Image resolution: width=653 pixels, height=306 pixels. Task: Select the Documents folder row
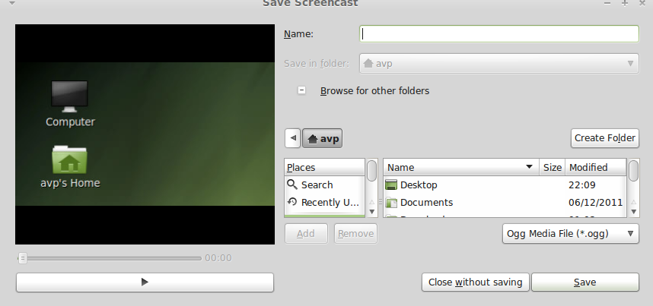click(x=505, y=203)
